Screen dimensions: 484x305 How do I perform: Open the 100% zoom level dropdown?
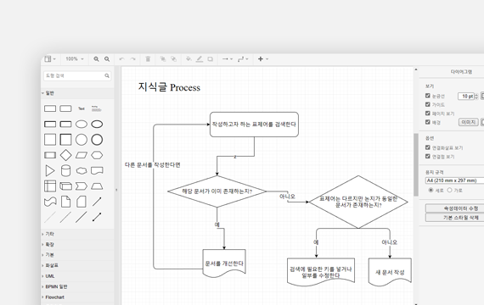tap(75, 58)
